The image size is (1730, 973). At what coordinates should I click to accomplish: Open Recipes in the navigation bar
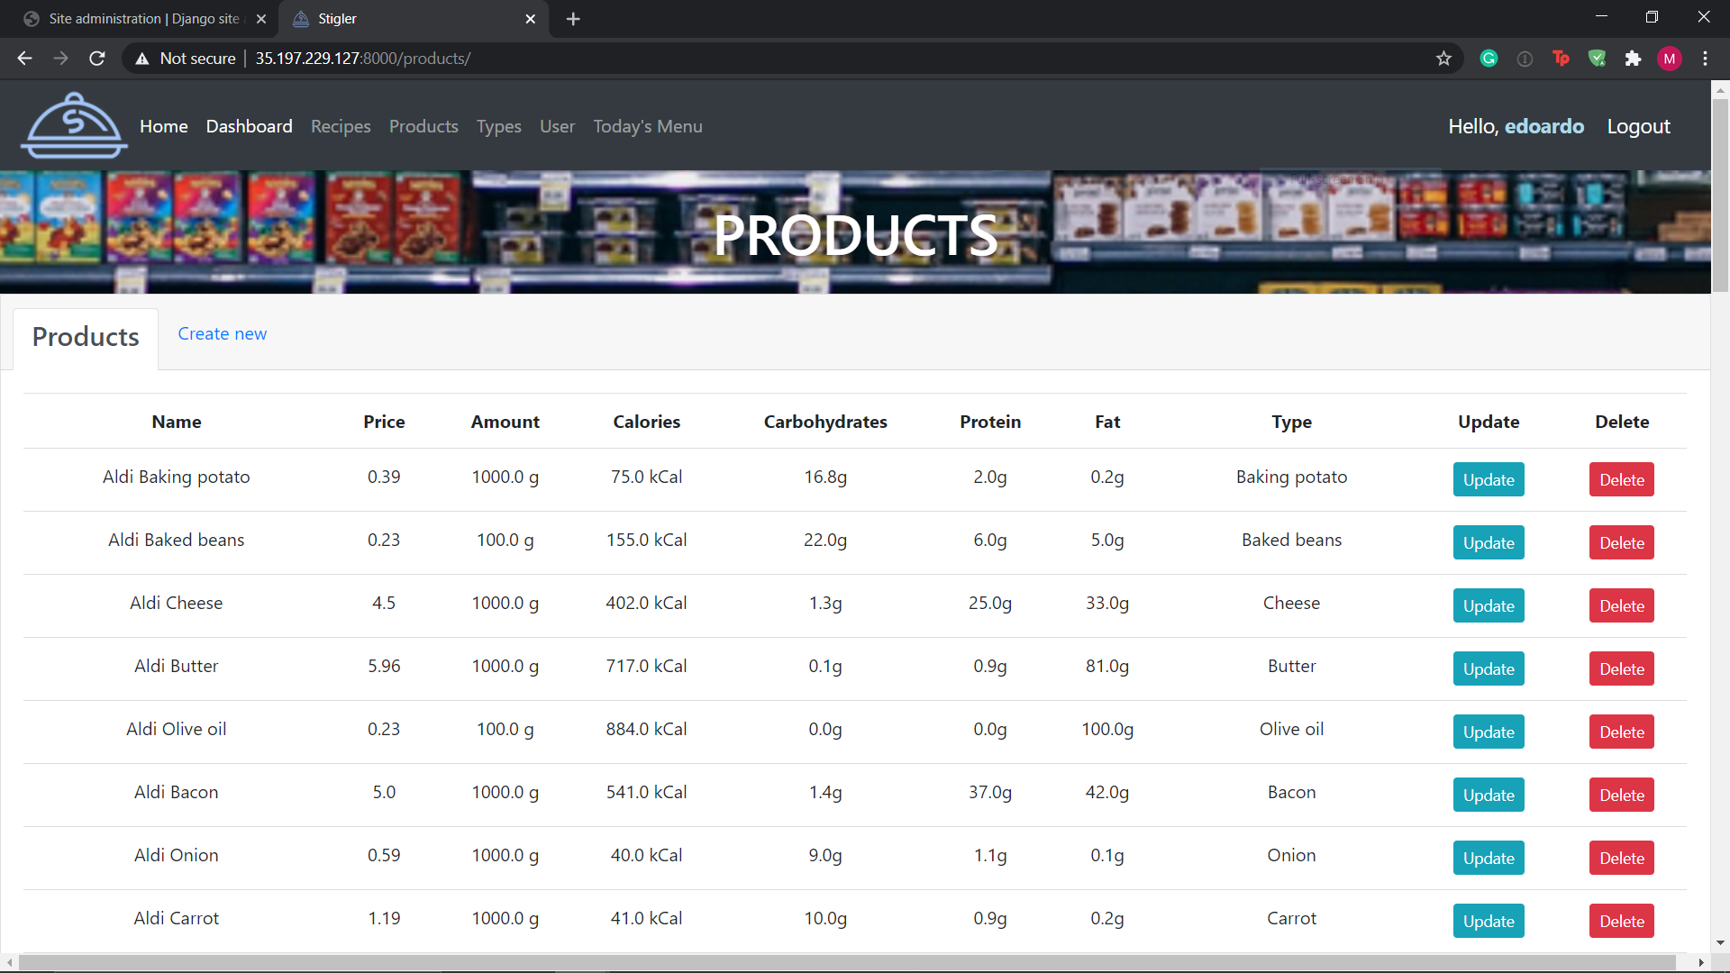pos(341,126)
